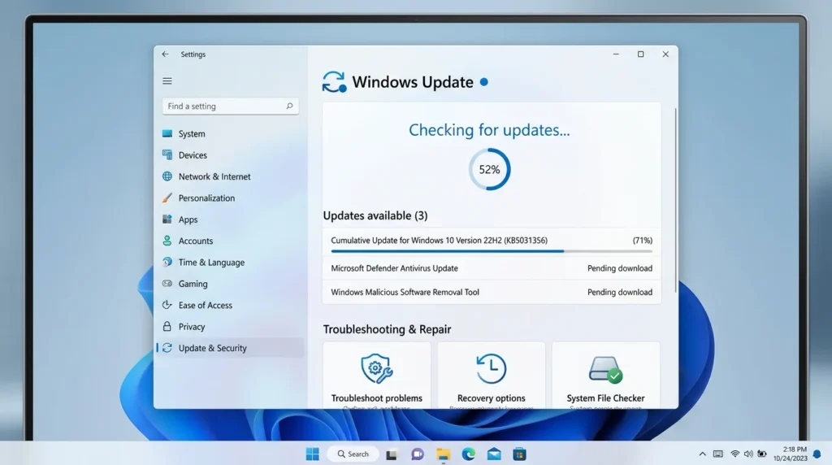Select Update & Security in sidebar

click(x=230, y=348)
